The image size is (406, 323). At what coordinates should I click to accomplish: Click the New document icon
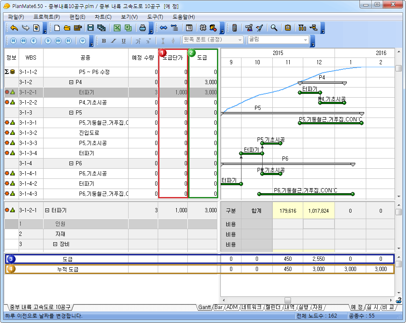click(57, 28)
